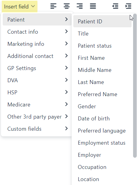Apply right text alignment
137x185 pixels.
pos(80,6)
